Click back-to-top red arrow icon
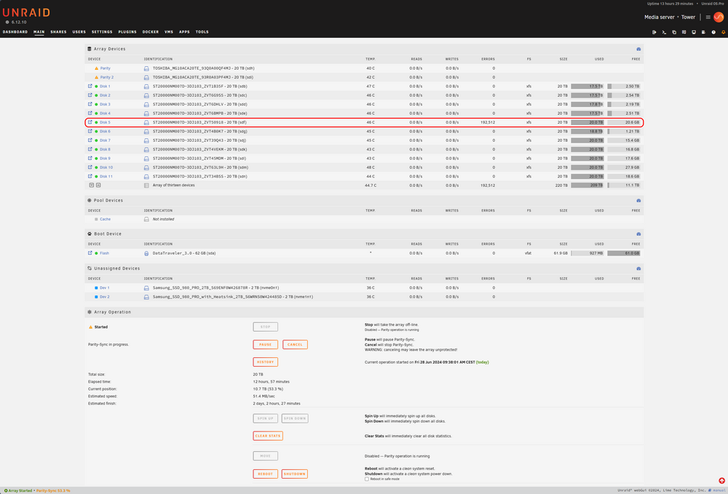Image resolution: width=728 pixels, height=494 pixels. point(721,481)
